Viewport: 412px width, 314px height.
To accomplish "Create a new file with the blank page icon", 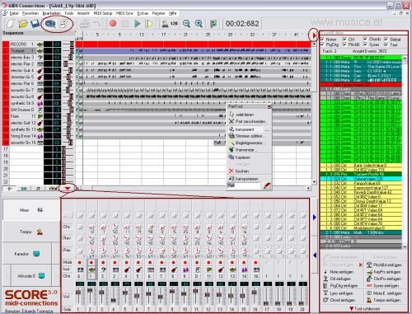I will click(10, 24).
